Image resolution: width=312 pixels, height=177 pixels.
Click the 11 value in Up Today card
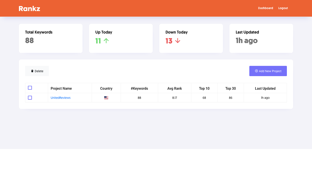pos(98,41)
